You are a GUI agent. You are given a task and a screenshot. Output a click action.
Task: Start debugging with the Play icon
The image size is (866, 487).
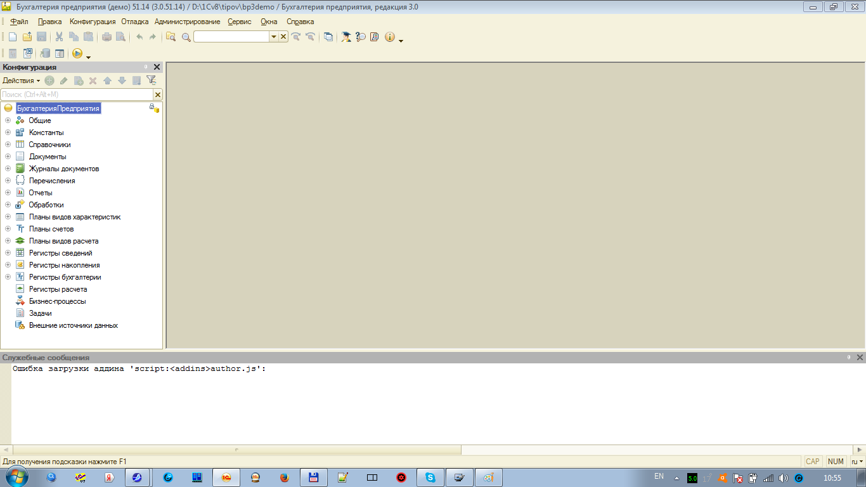point(77,54)
